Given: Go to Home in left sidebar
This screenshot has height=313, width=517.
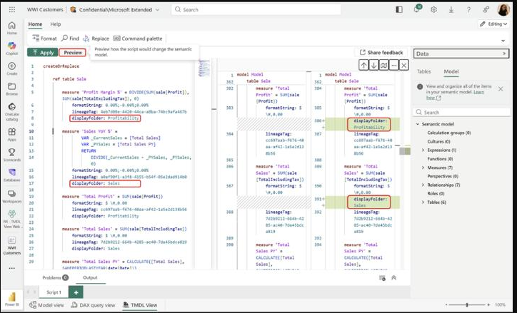Looking at the screenshot, I should click(12, 28).
